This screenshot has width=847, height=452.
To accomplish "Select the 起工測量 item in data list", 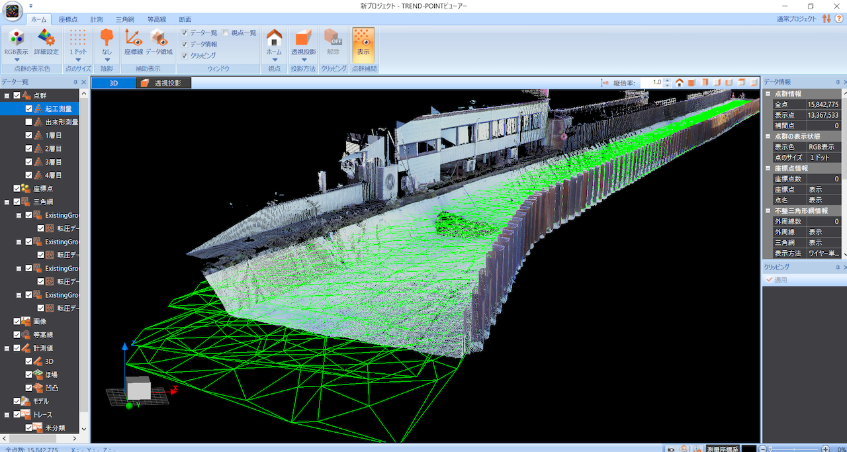I will (58, 109).
